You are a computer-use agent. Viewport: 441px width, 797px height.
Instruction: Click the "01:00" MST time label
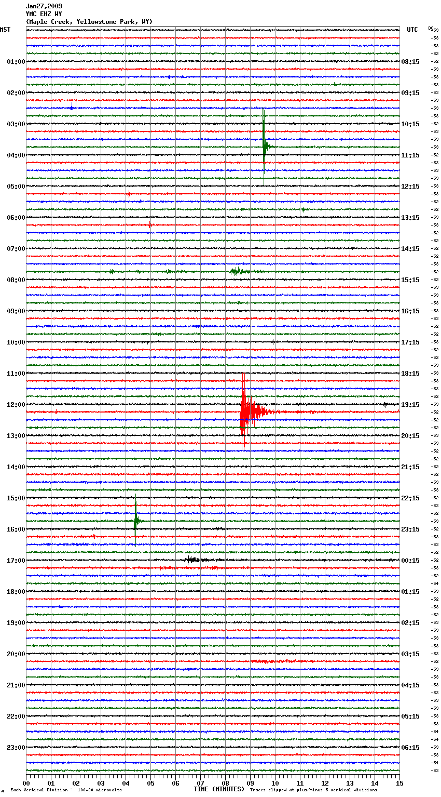[x=16, y=62]
